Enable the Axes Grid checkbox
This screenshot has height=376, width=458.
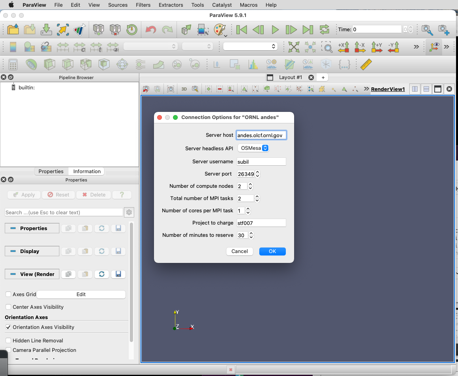tap(8, 295)
